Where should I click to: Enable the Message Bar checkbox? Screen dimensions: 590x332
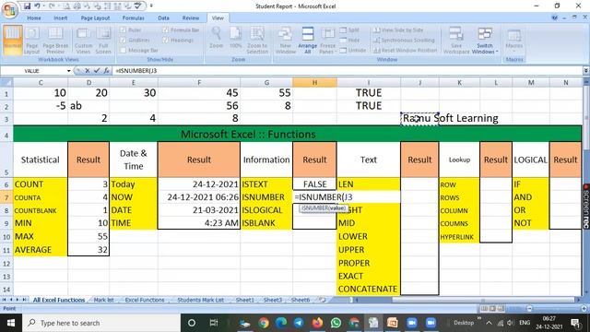[x=123, y=50]
